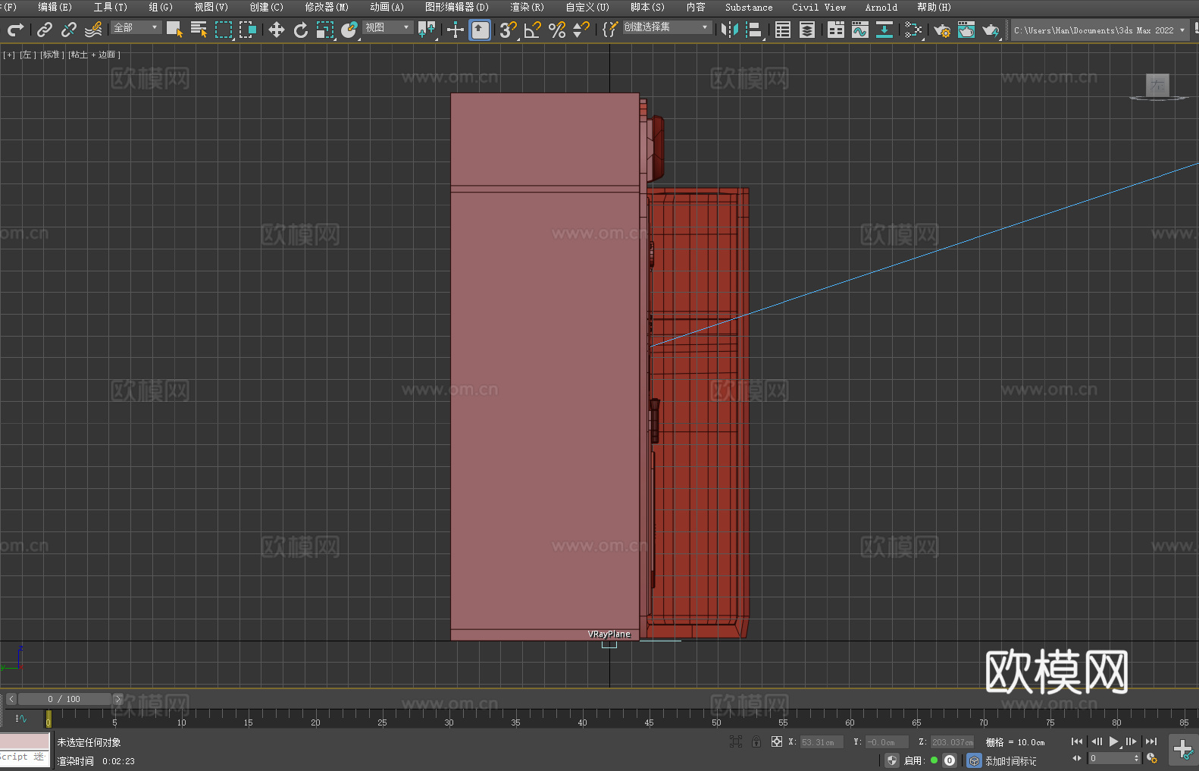Toggle Angle Snap button
The image size is (1199, 771).
tap(533, 30)
